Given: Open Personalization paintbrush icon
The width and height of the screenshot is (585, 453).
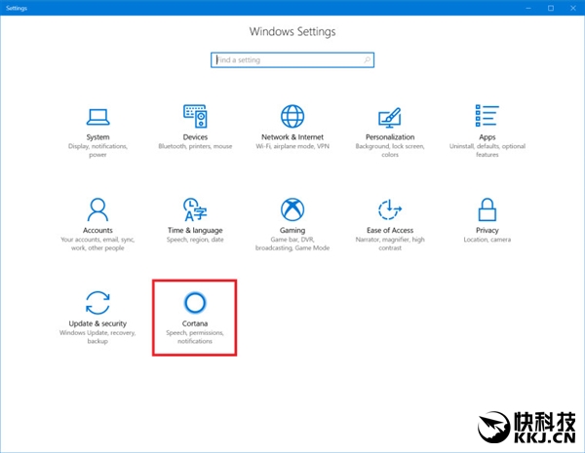Looking at the screenshot, I should (x=390, y=118).
